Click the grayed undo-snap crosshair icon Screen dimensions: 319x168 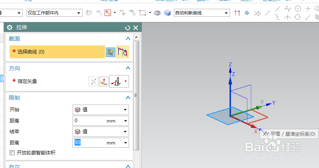[x=123, y=13]
